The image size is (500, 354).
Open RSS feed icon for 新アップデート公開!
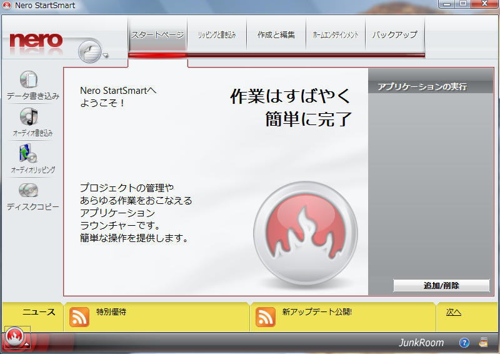(265, 317)
